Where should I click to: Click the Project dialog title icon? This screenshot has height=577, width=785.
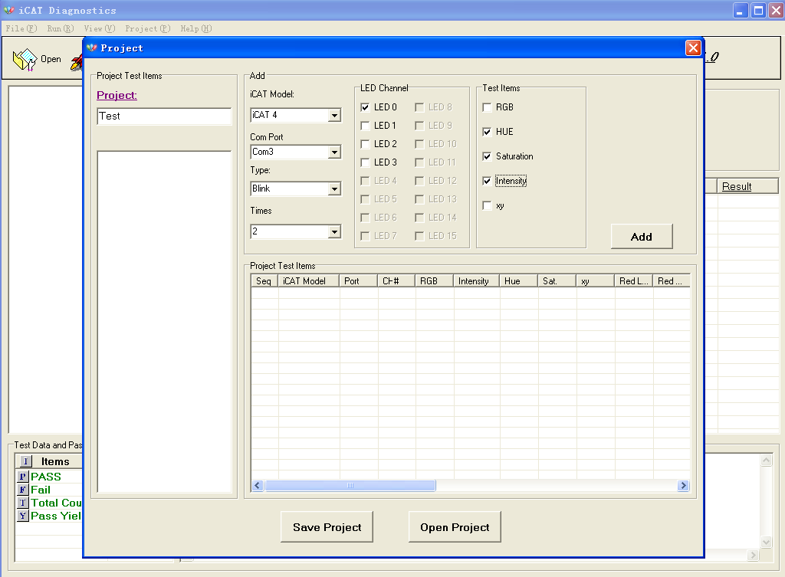coord(92,48)
